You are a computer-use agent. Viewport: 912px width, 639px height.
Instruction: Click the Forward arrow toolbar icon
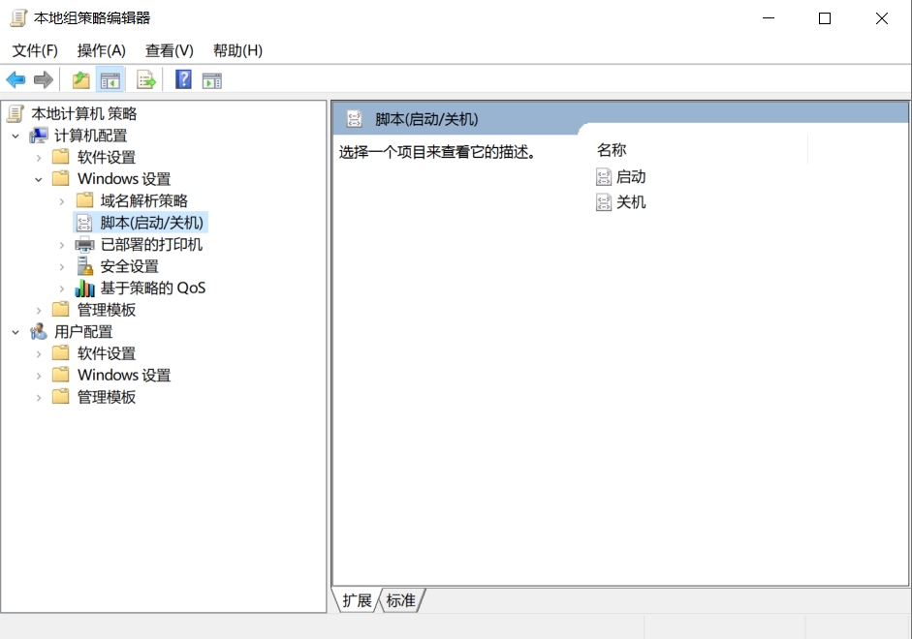coord(44,79)
